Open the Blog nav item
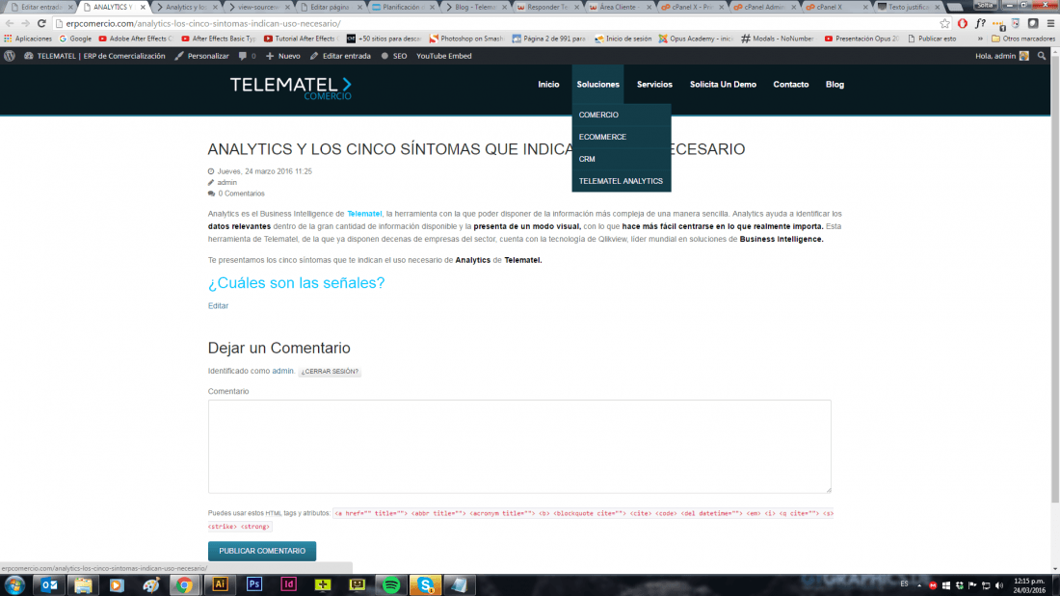 click(835, 85)
